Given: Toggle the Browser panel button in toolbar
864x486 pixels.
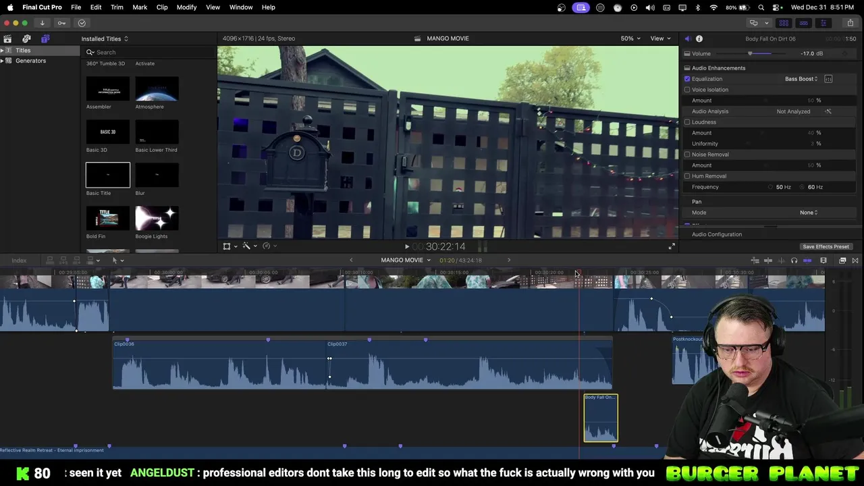Looking at the screenshot, I should click(x=784, y=23).
